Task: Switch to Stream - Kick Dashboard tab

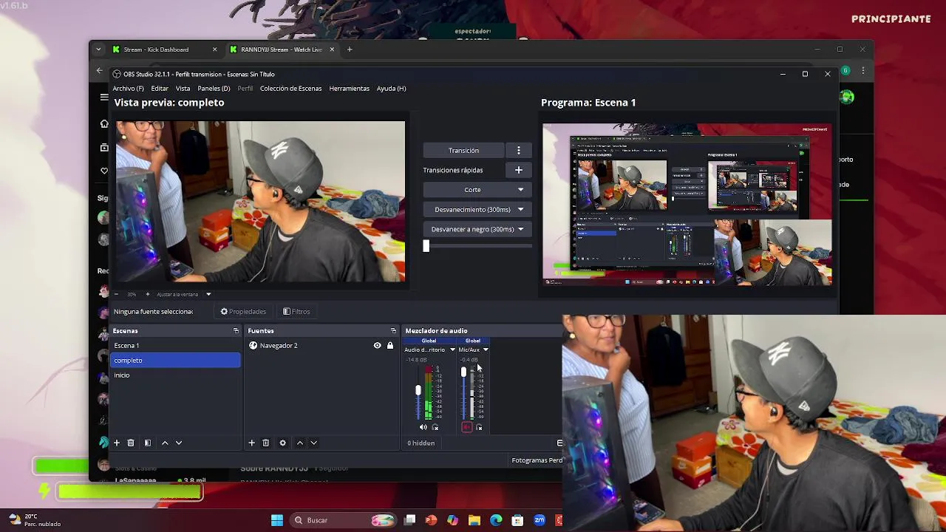Action: [x=166, y=50]
